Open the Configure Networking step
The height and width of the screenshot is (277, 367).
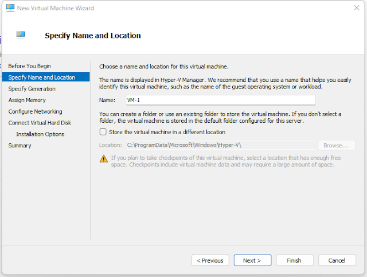click(36, 111)
